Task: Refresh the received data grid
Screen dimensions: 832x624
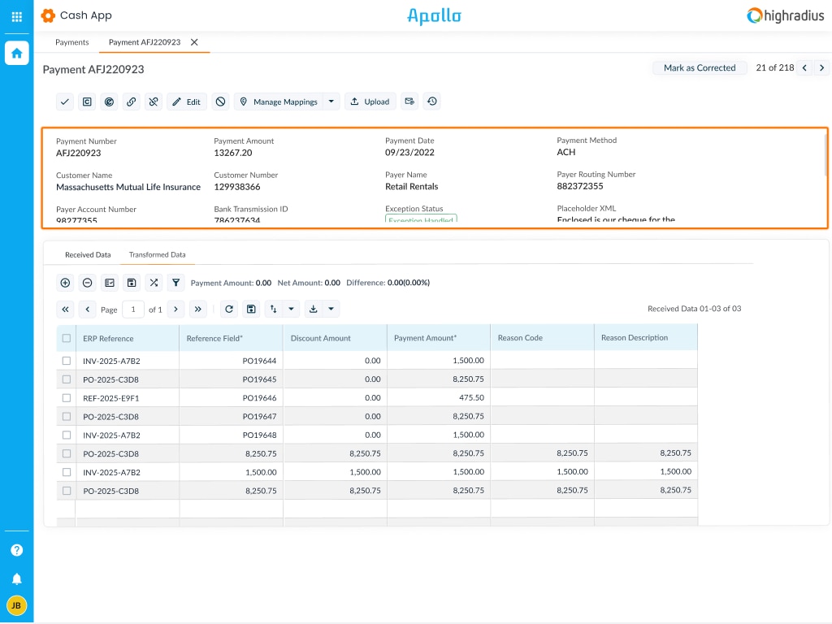Action: (229, 310)
